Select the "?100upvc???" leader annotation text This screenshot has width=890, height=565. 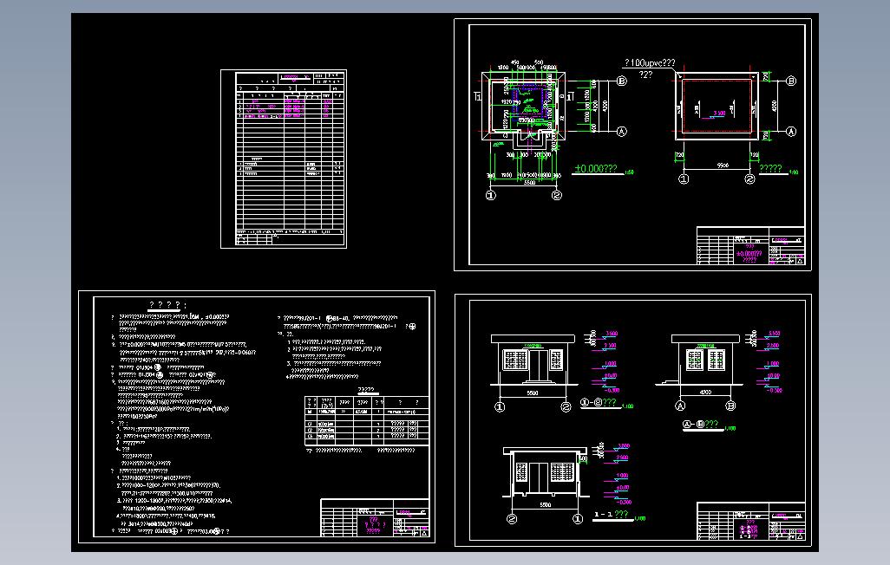coord(650,63)
